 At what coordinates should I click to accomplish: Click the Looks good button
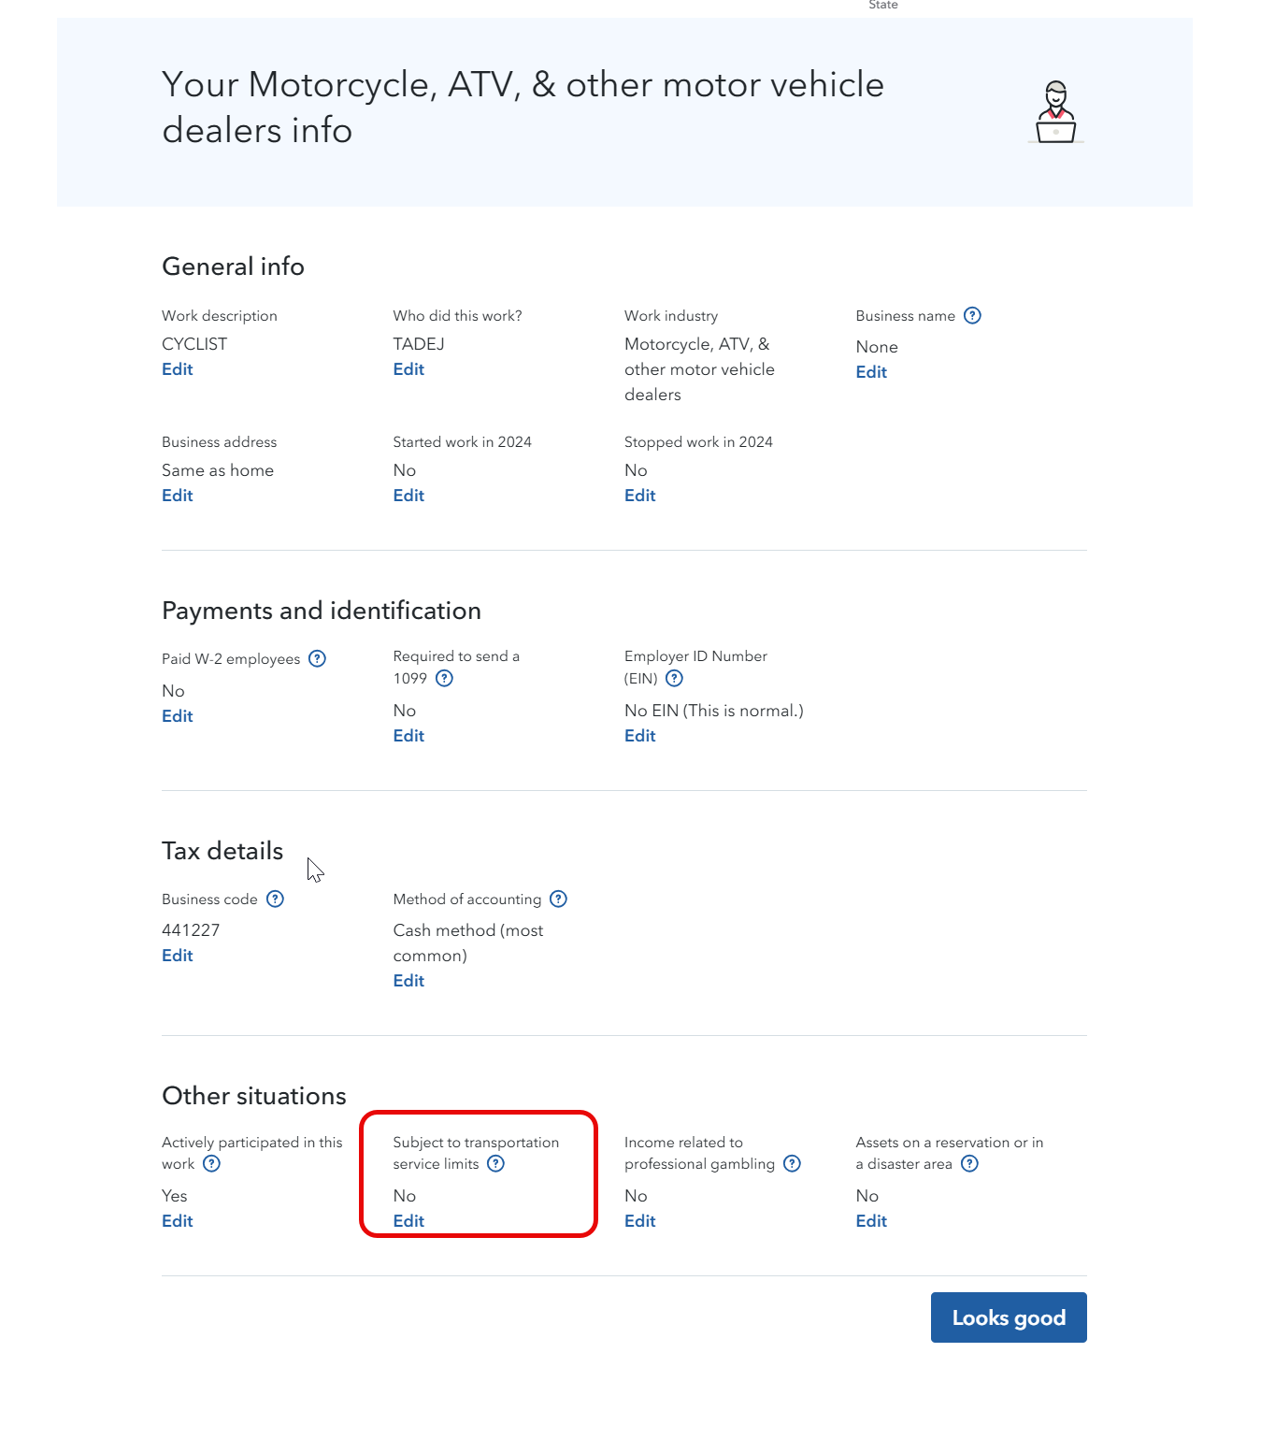pyautogui.click(x=1009, y=1317)
